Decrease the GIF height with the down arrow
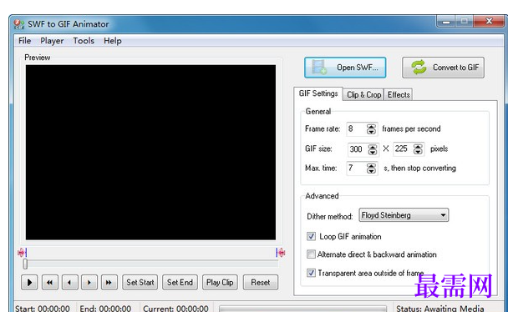 (418, 152)
